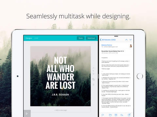Tap Undo in the Canva header
157x117 pixels.
pyautogui.click(x=36, y=38)
